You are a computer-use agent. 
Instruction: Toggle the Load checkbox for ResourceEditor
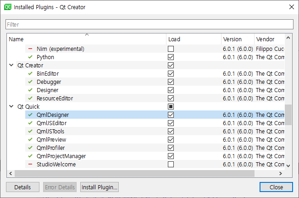171,99
